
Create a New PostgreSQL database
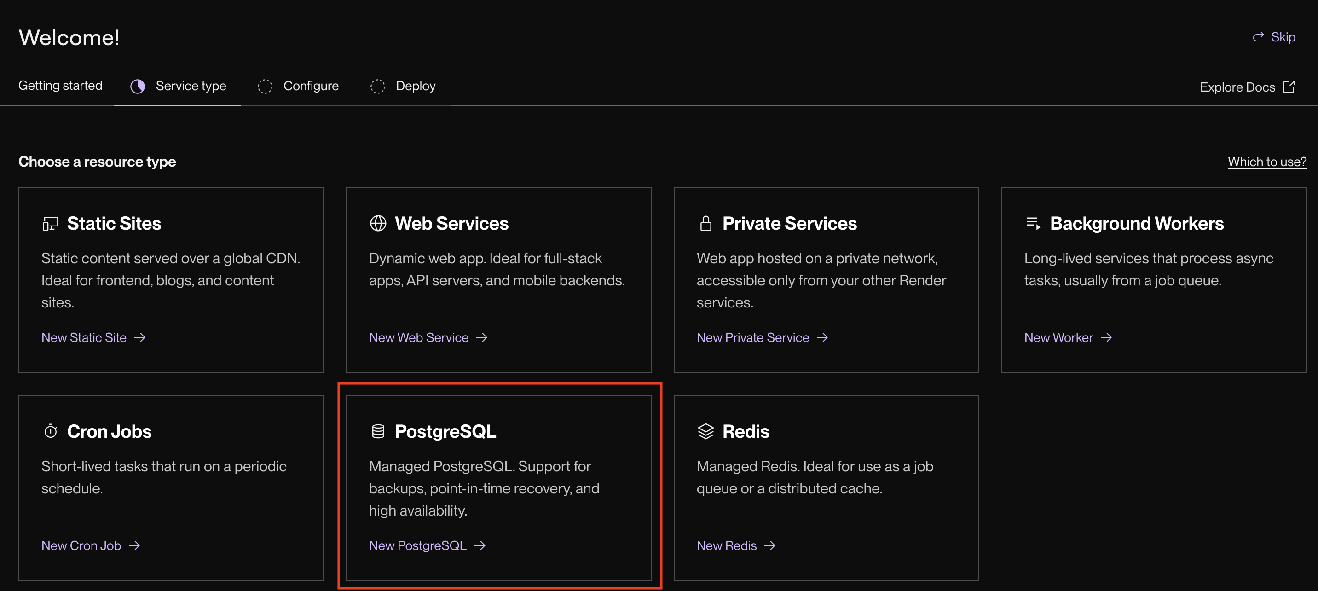coord(427,545)
